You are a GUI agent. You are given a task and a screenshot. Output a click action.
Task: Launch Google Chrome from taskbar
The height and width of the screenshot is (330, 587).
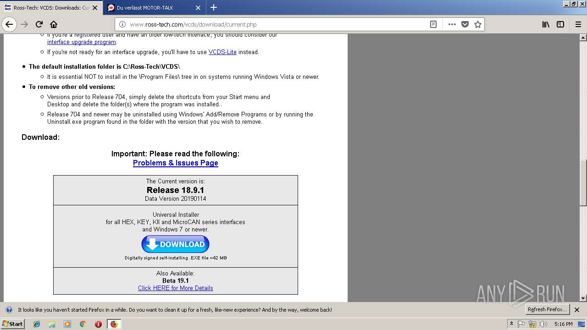[83, 324]
